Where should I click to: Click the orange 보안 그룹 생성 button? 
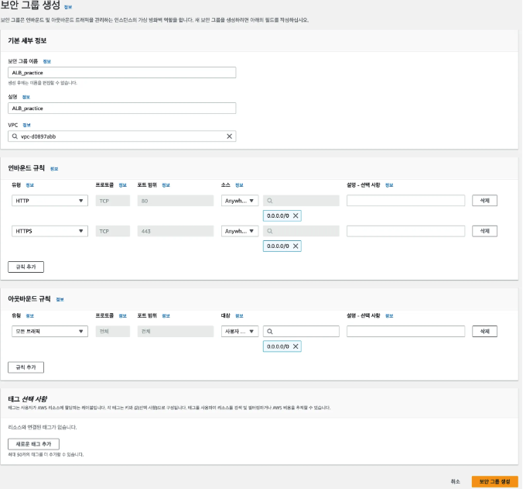(x=494, y=482)
